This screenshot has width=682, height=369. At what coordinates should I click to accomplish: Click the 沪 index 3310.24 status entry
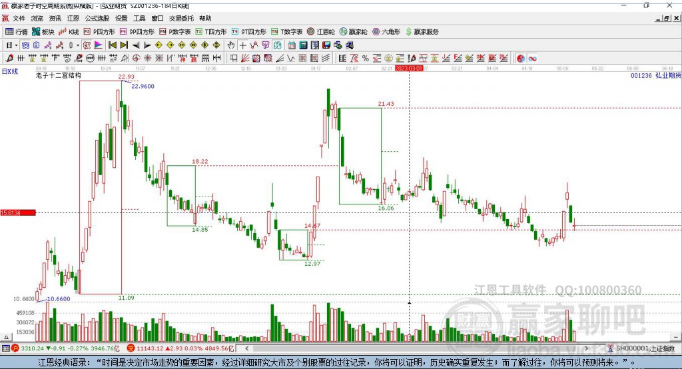[x=65, y=348]
